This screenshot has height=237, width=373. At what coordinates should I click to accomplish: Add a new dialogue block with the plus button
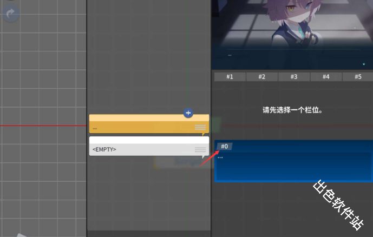(188, 113)
